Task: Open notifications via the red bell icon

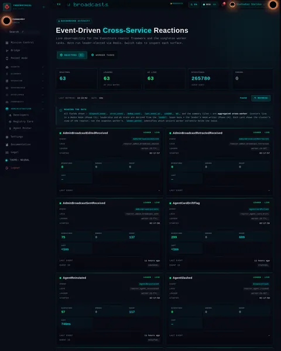Action: [223, 4]
